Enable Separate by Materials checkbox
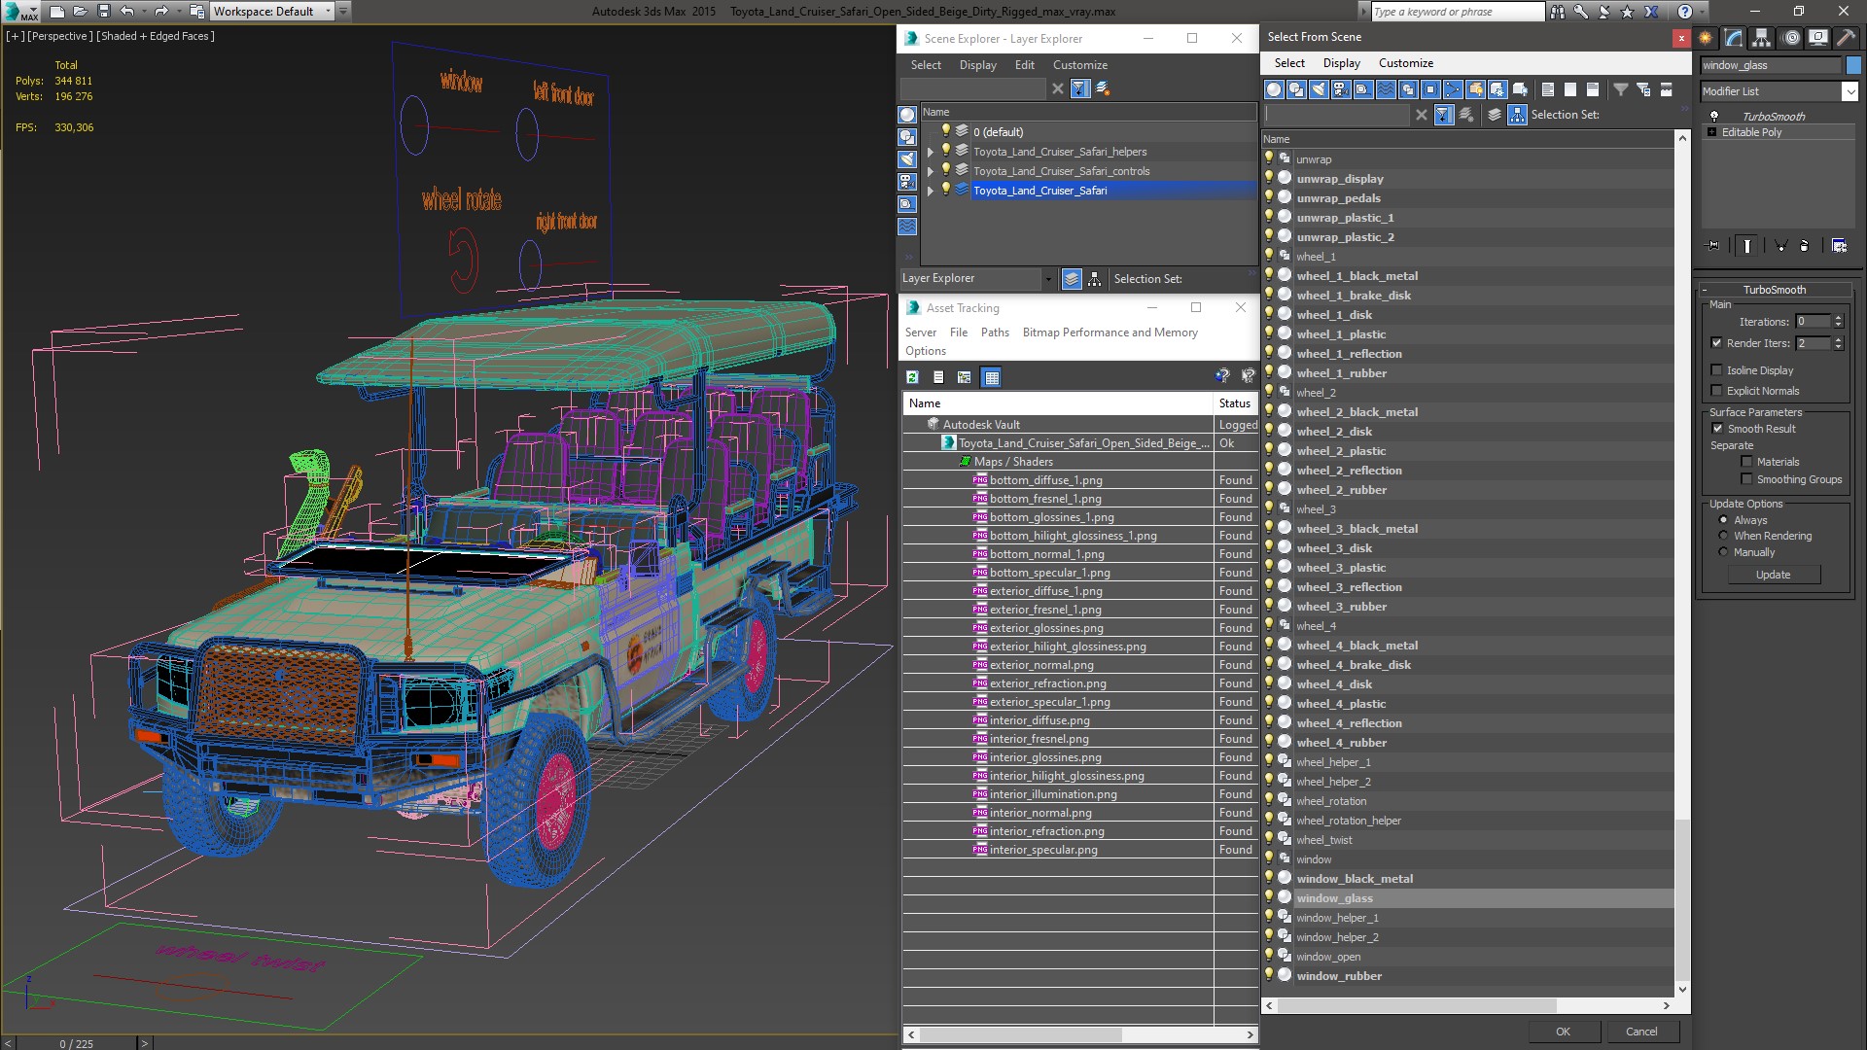Image resolution: width=1867 pixels, height=1050 pixels. (1746, 462)
